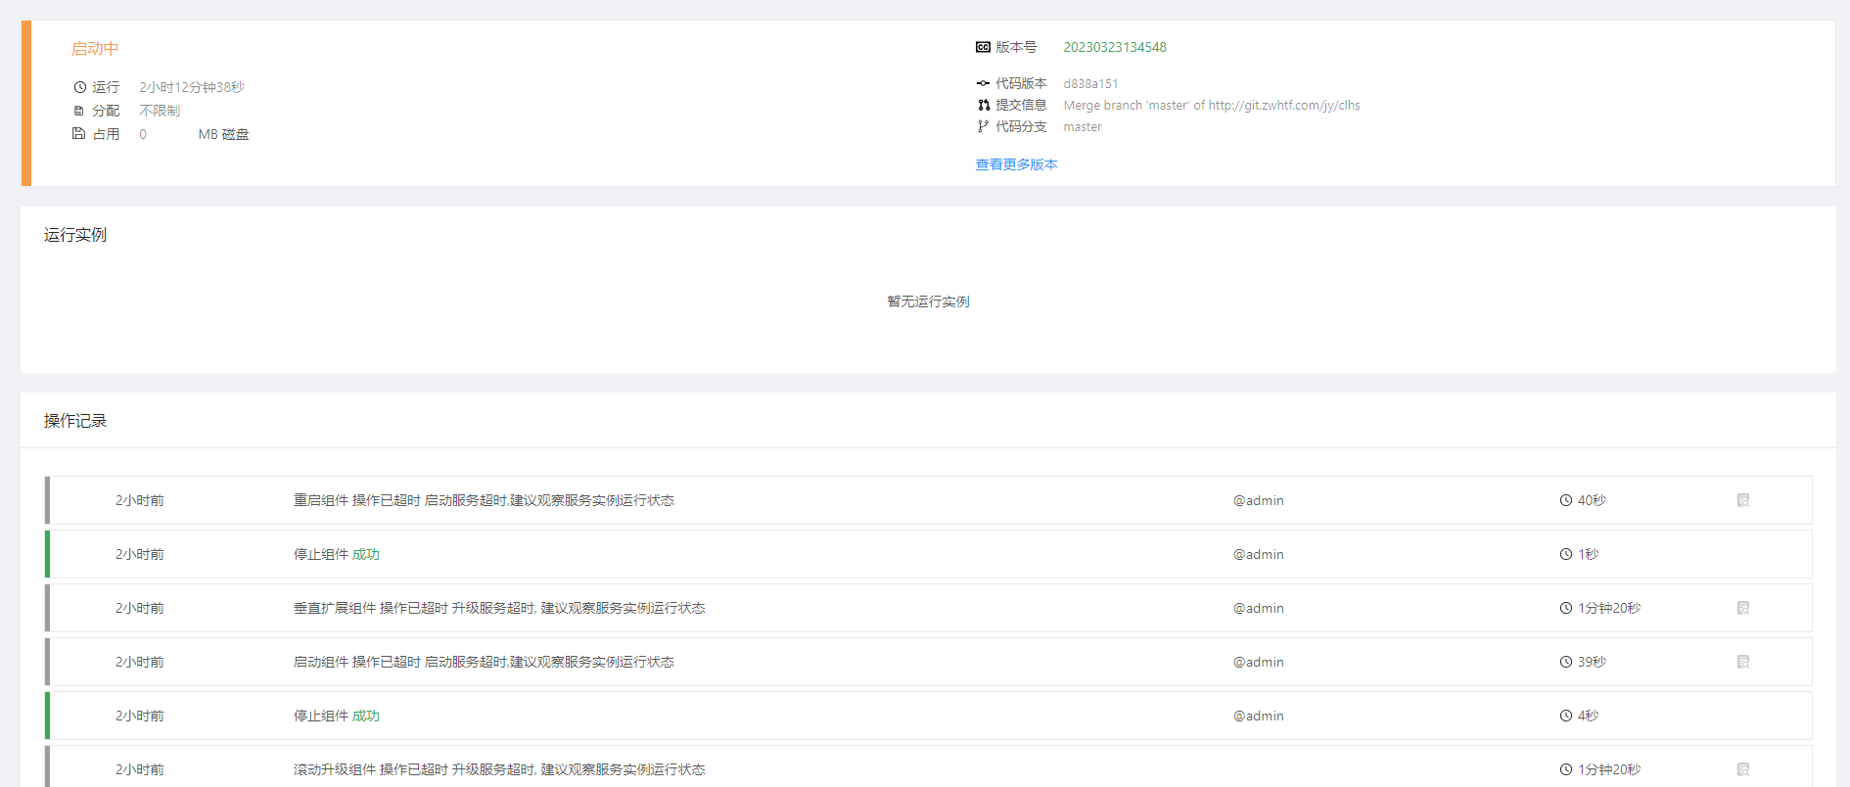Viewport: 1850px width, 787px height.
Task: Click the allocation icon beside 分配
Action: click(x=79, y=111)
